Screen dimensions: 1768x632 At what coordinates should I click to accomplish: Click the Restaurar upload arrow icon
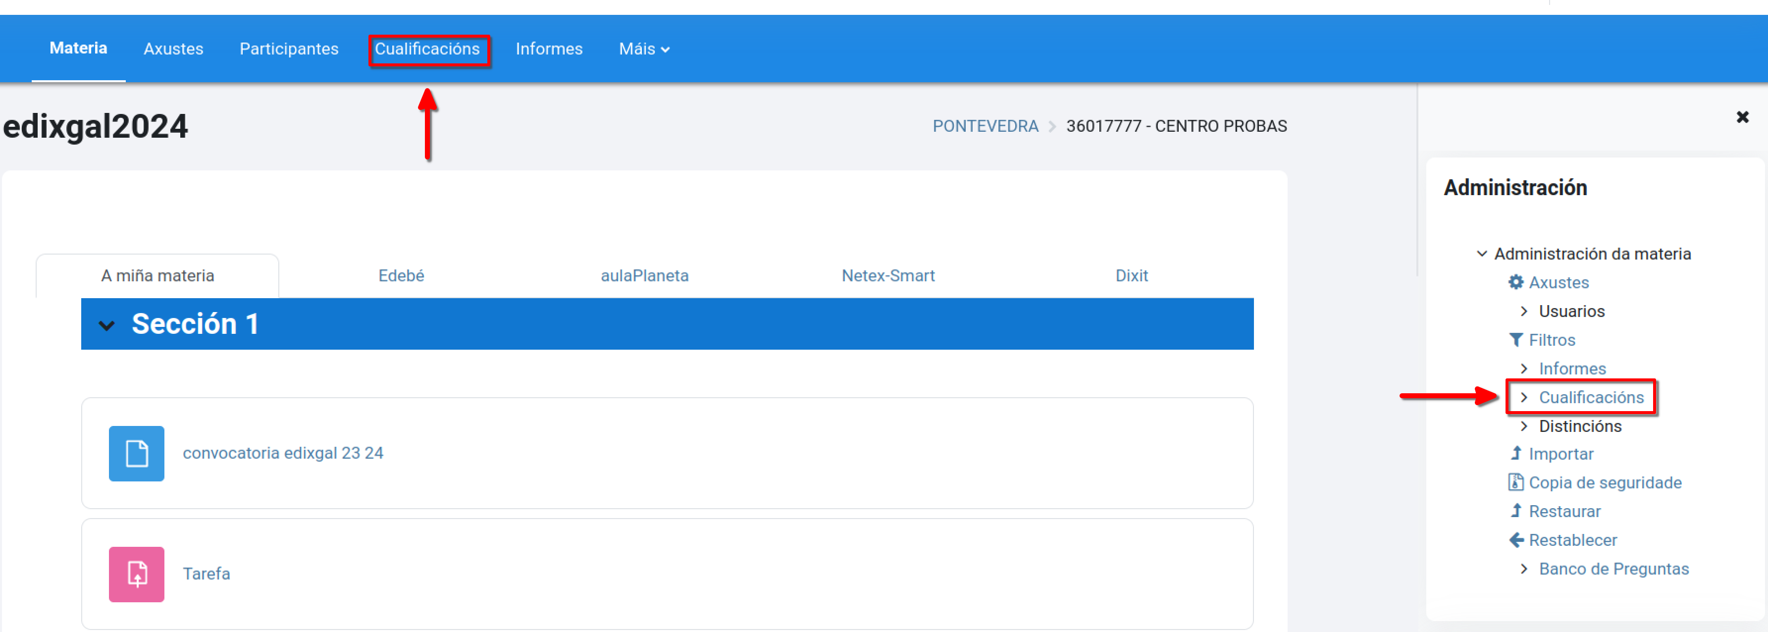[1516, 511]
